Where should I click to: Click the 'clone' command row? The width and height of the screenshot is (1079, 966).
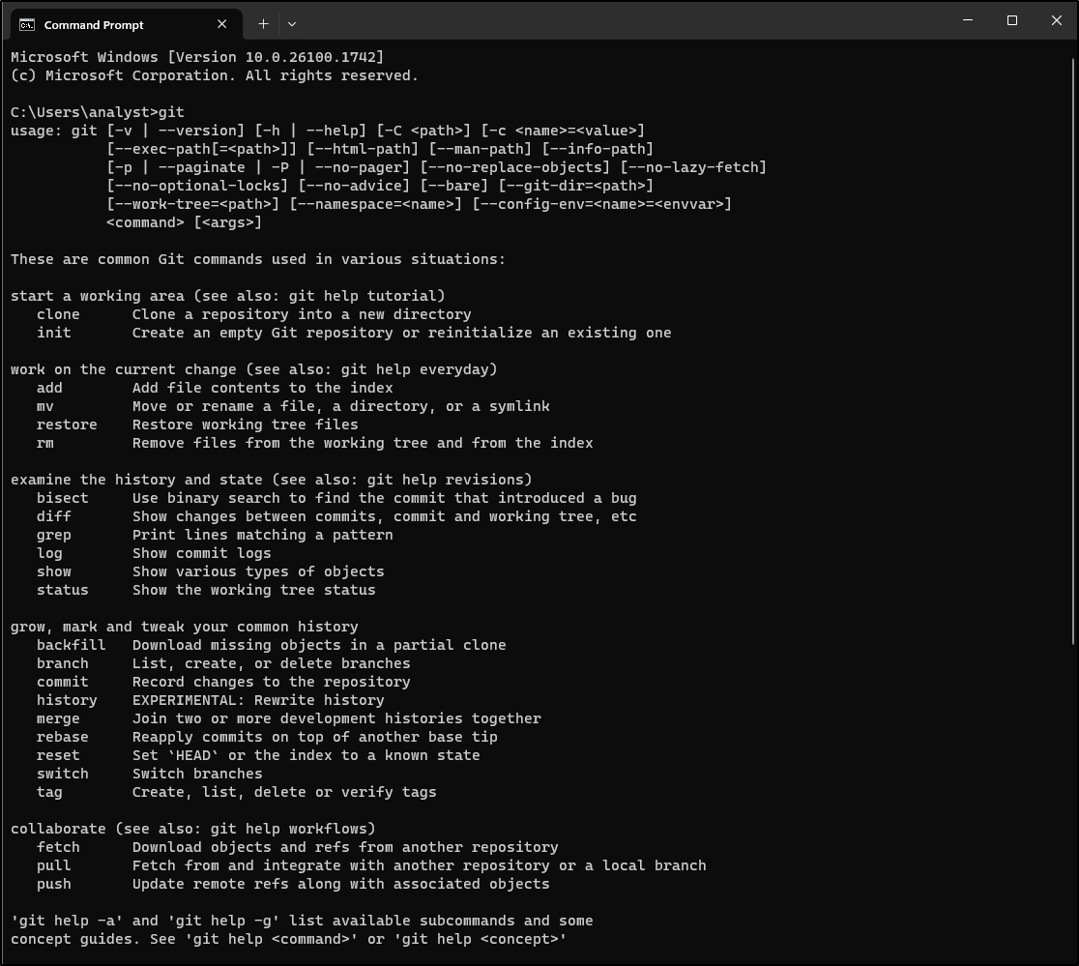[x=254, y=314]
